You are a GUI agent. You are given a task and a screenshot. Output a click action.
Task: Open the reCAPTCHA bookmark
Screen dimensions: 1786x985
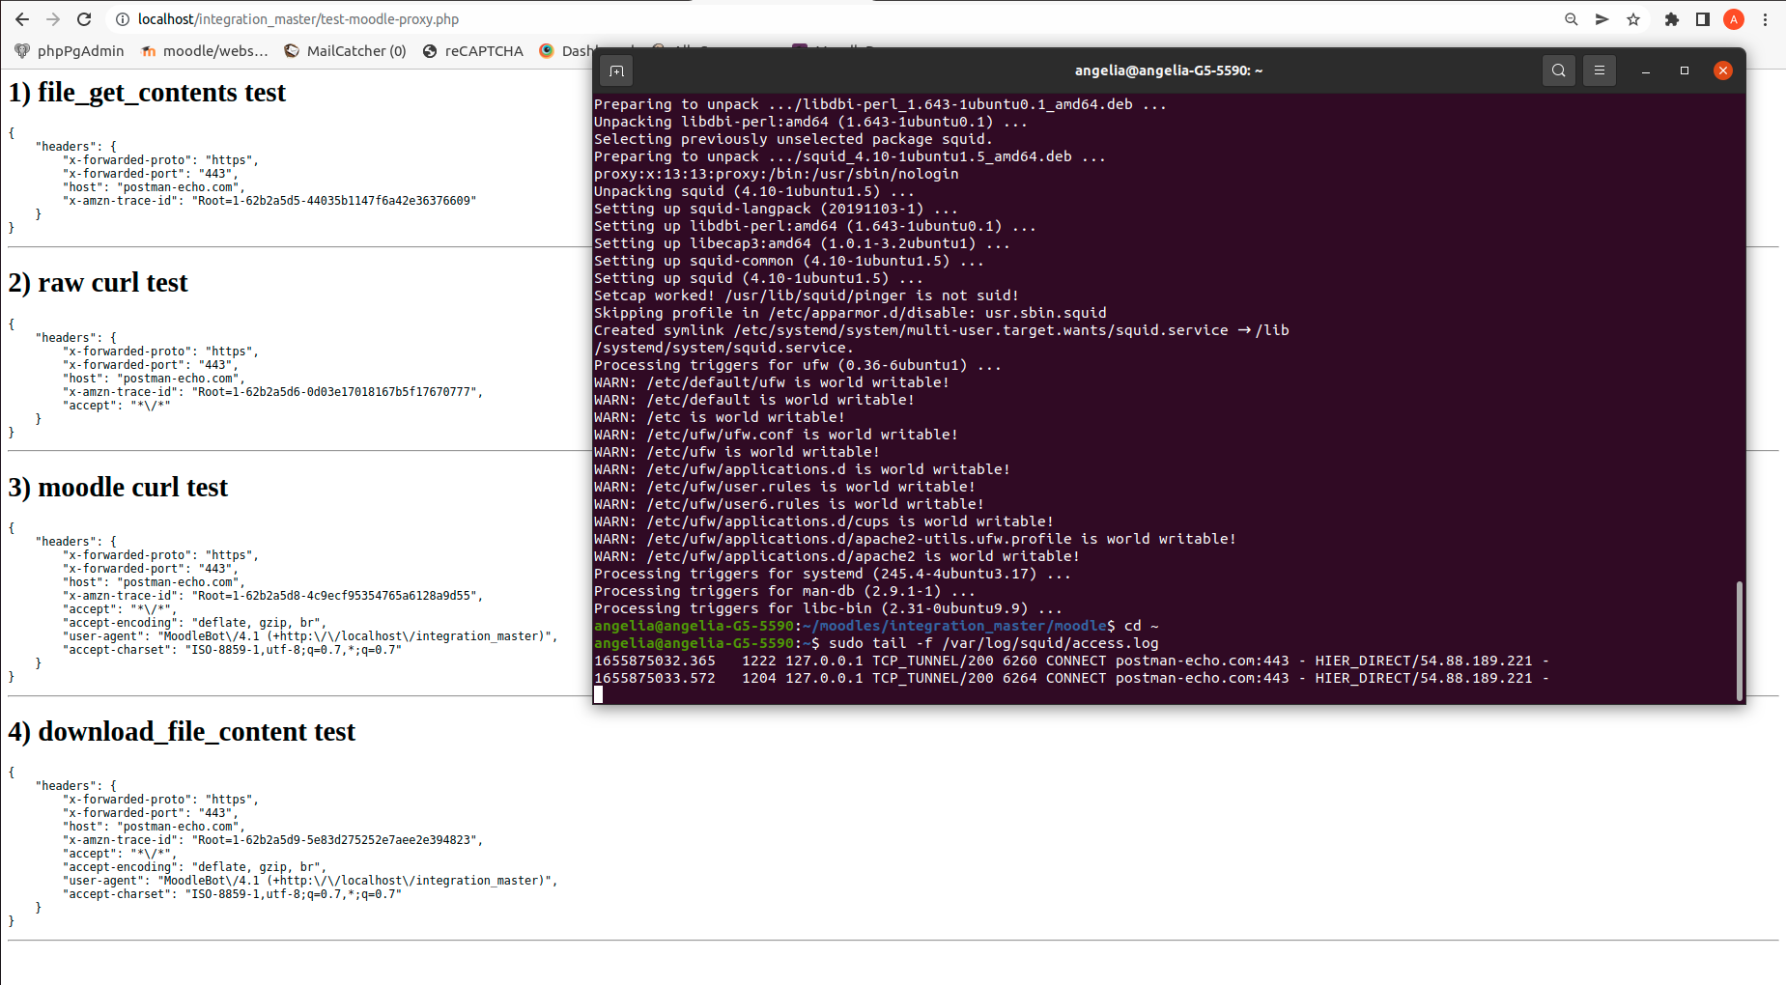tap(473, 51)
